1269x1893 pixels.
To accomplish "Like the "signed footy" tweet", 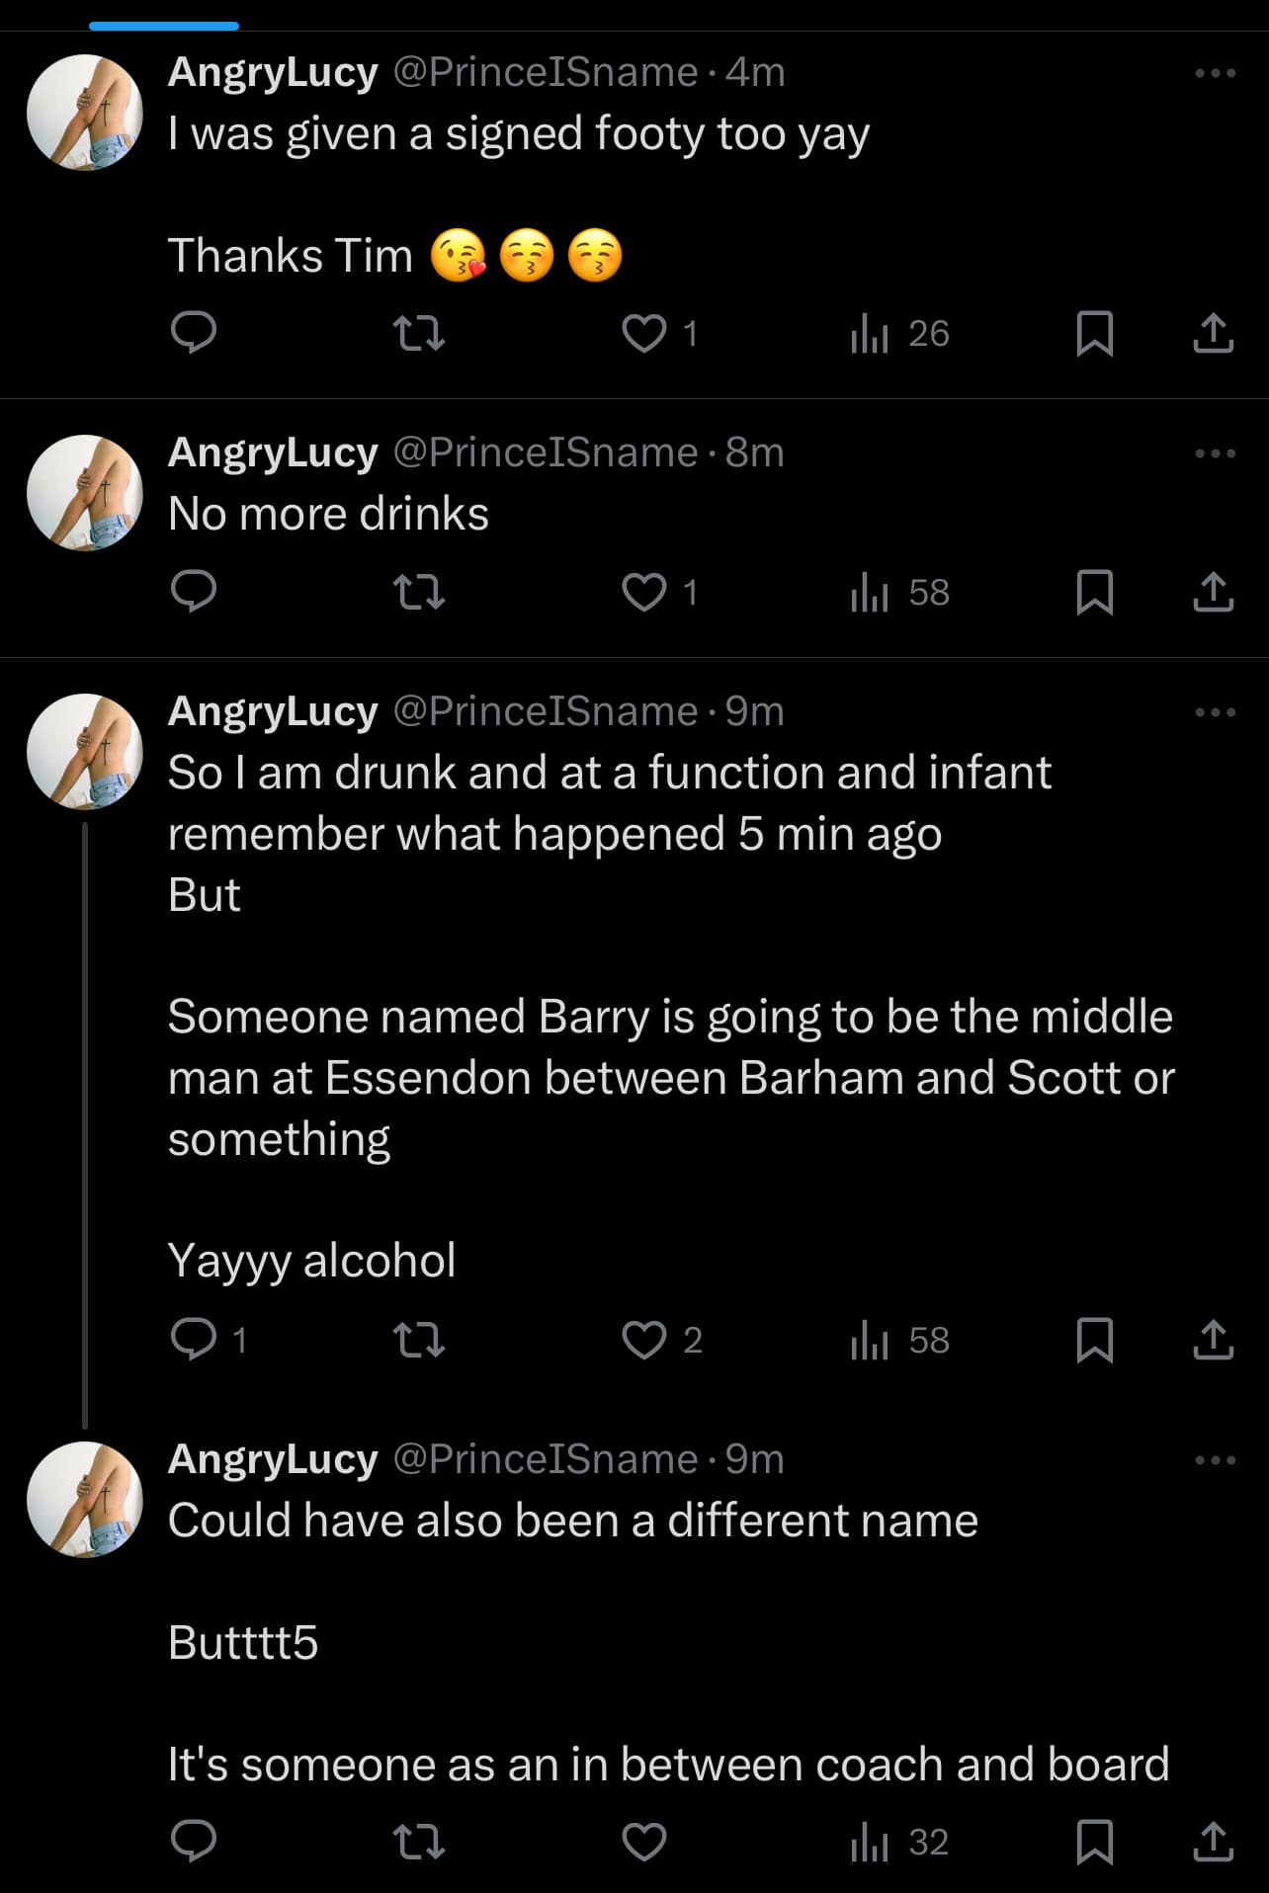I will pyautogui.click(x=644, y=333).
